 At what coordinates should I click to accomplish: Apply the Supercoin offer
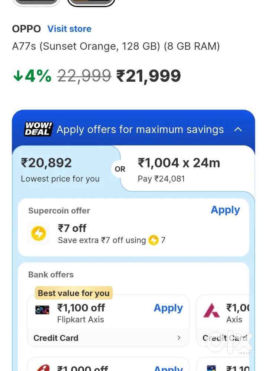225,210
